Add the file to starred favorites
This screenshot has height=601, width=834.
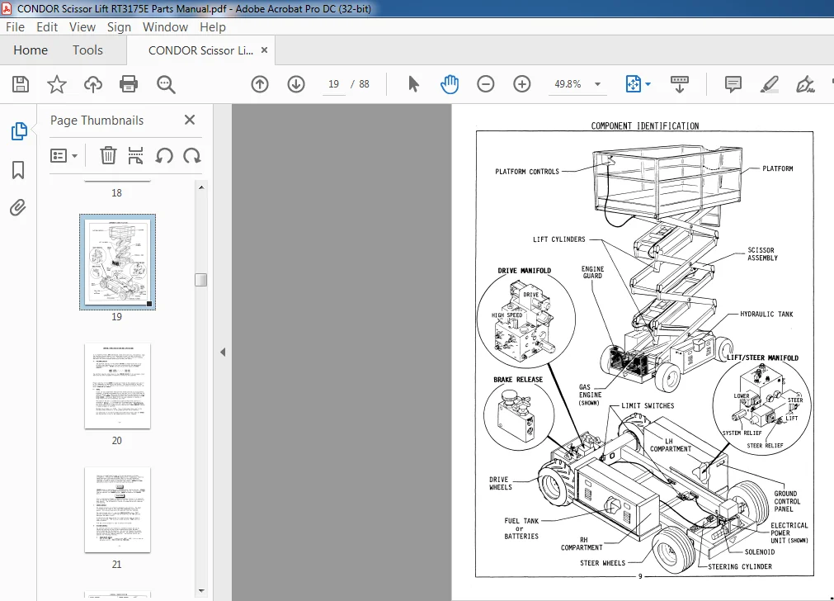pos(57,84)
